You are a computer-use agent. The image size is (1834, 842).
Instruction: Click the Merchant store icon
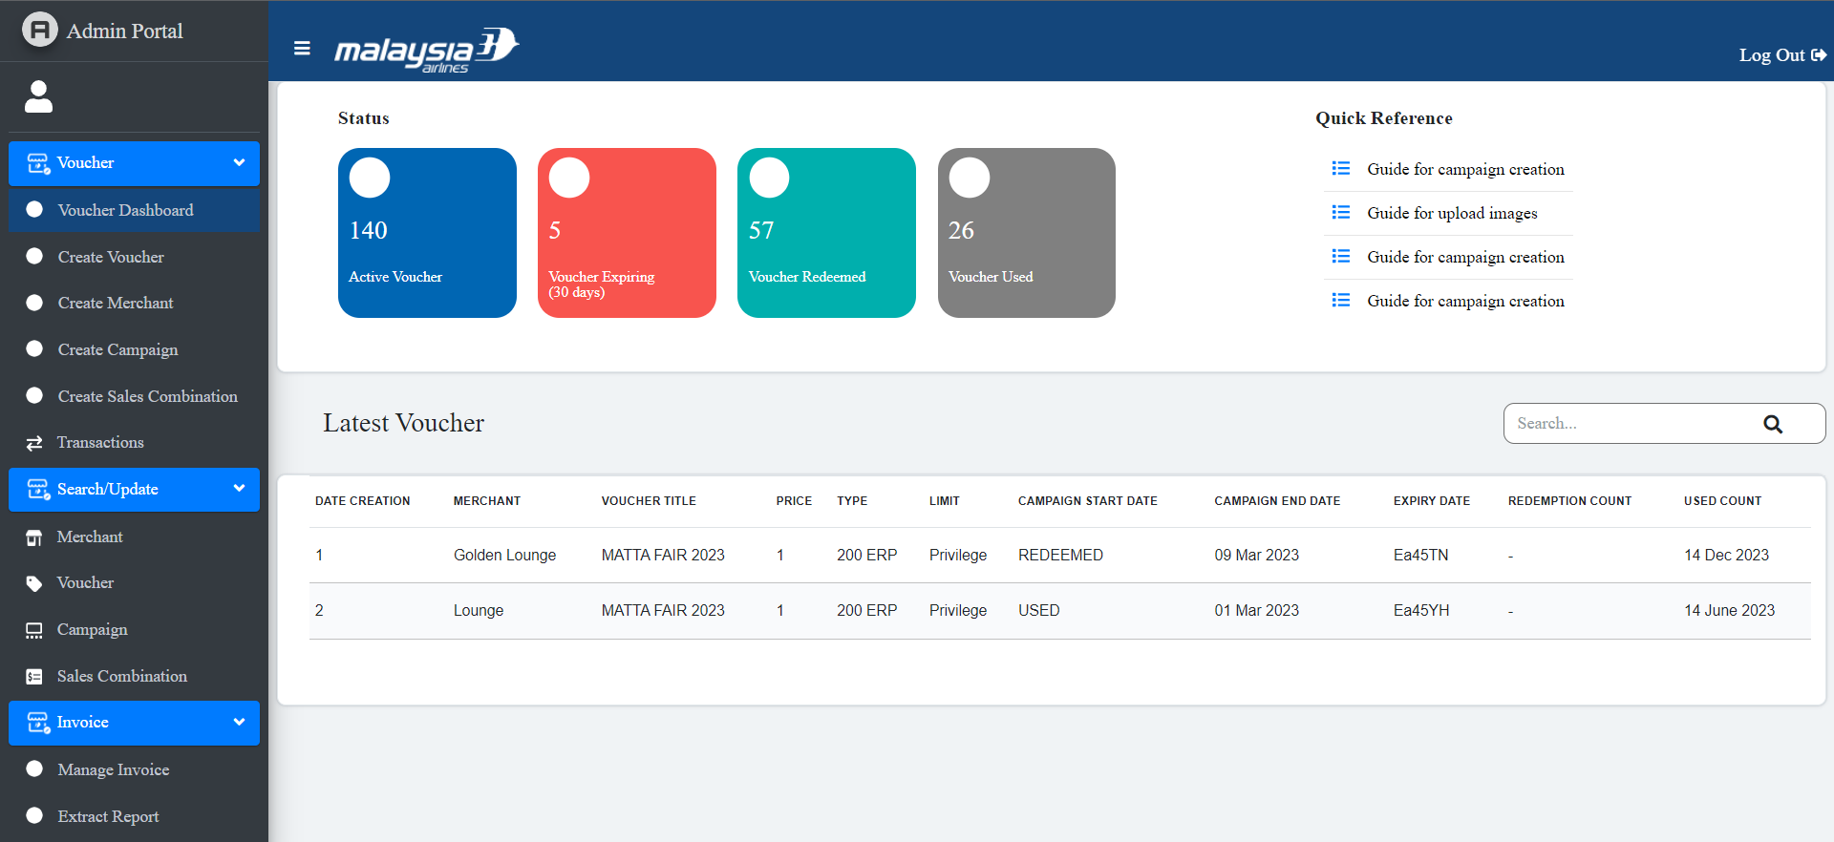(x=34, y=537)
